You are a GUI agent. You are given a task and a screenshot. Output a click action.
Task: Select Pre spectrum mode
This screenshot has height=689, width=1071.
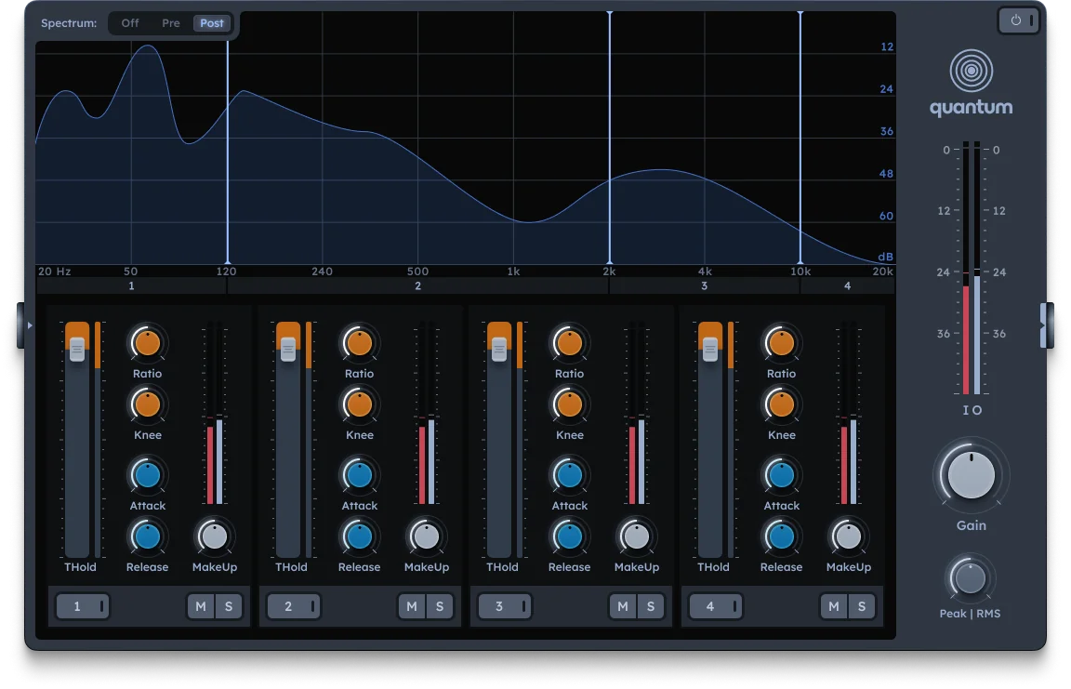pos(171,23)
